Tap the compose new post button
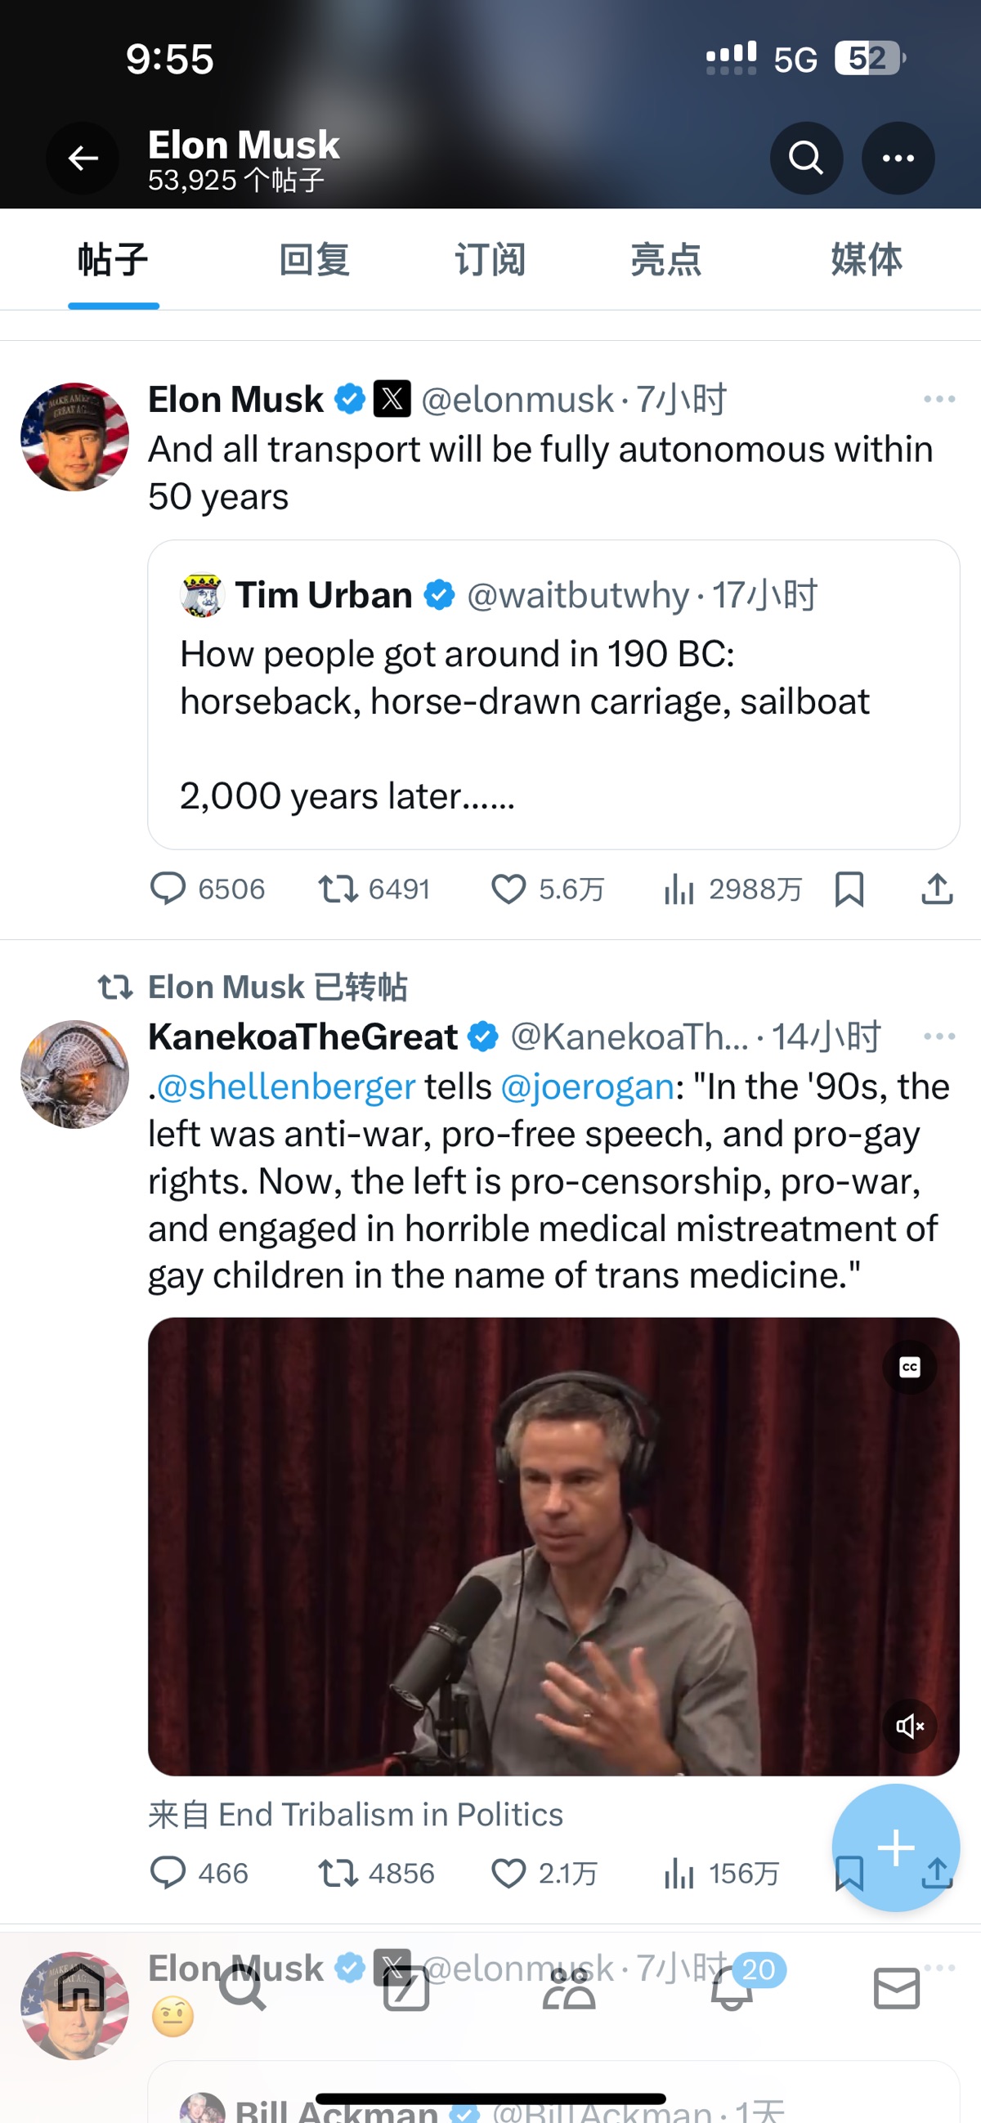Viewport: 981px width, 2123px height. pos(895,1847)
